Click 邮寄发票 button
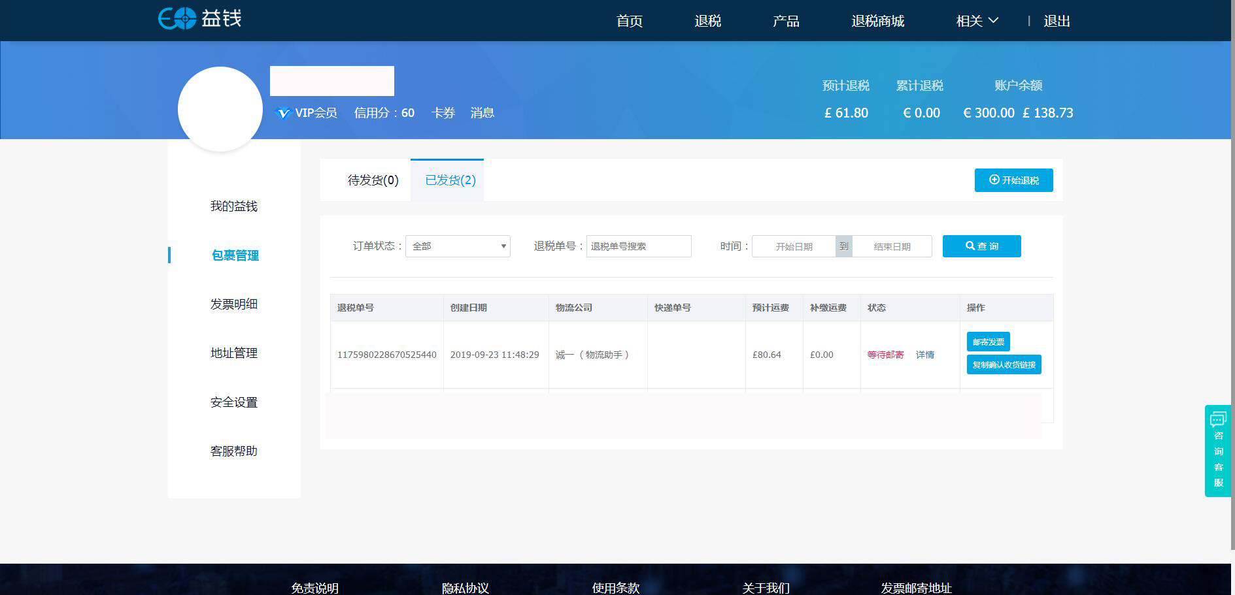The width and height of the screenshot is (1235, 595). 989,342
